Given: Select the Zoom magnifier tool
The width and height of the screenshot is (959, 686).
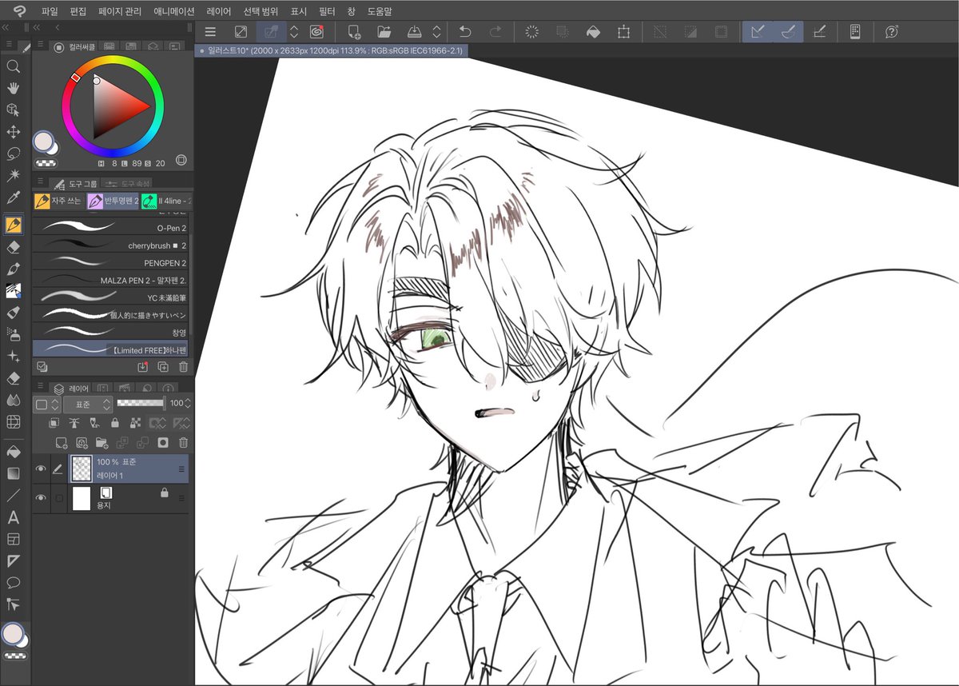Looking at the screenshot, I should tap(14, 66).
